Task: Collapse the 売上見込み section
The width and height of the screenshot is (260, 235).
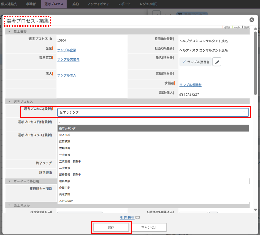Action: click(9, 205)
